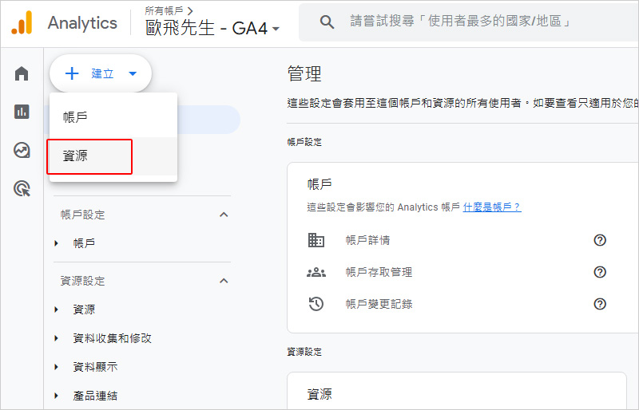Click the search magnifier icon

[x=327, y=22]
